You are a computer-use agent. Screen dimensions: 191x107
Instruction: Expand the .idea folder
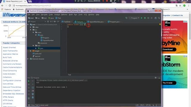[31, 27]
